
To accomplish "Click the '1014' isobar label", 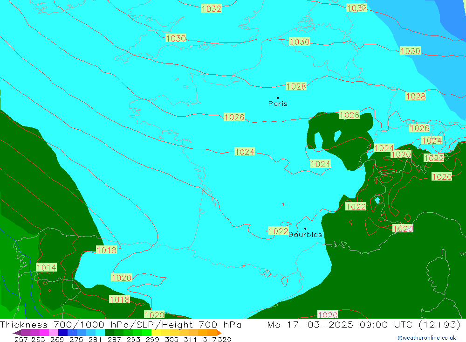I will [46, 267].
